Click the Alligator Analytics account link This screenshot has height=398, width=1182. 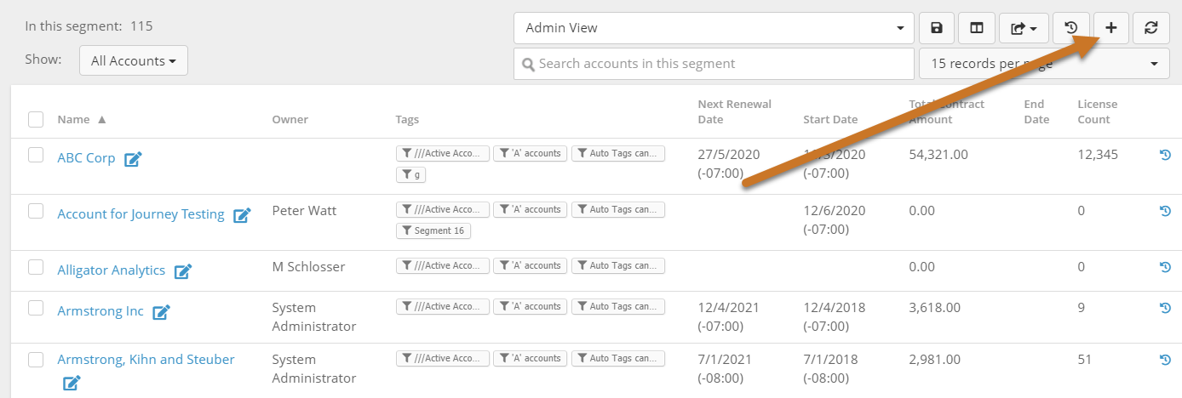click(x=112, y=270)
